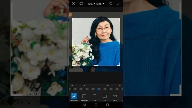The image size is (192, 108).
Task: Click the bottom-right crop corner handle
Action: tap(119, 64)
